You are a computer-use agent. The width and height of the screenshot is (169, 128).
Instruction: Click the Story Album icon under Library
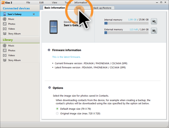[5, 60]
